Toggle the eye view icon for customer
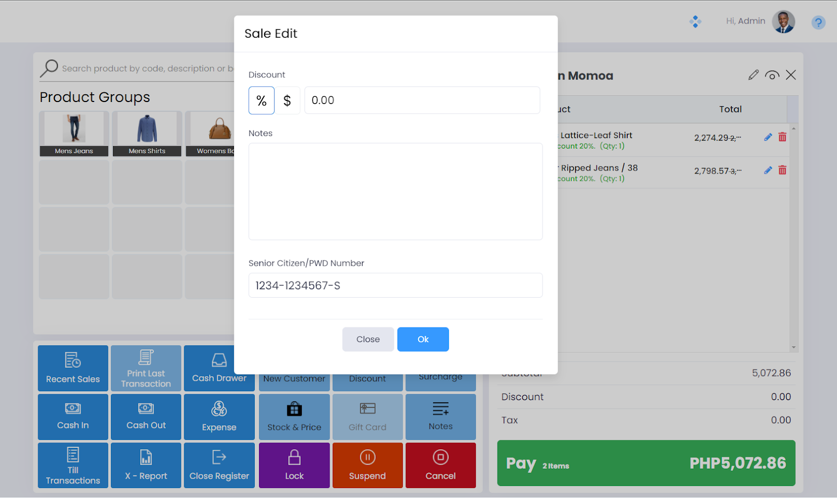 (772, 75)
